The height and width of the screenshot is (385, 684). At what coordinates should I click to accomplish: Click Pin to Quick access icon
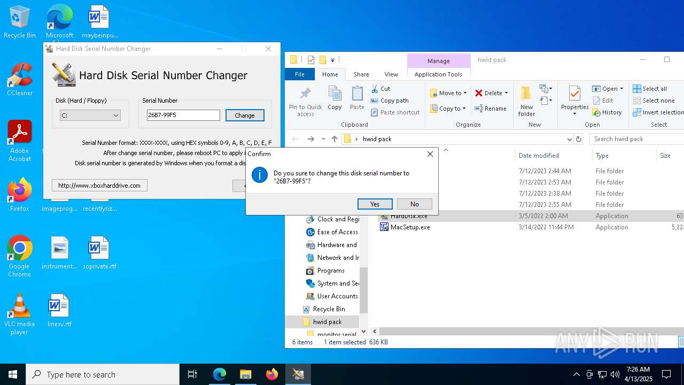306,101
